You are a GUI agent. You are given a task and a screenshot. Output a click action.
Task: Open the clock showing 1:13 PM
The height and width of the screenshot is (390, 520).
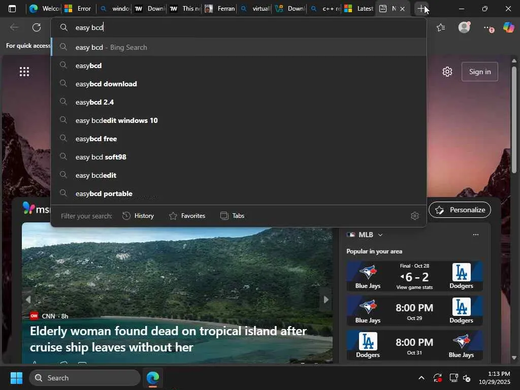(495, 378)
